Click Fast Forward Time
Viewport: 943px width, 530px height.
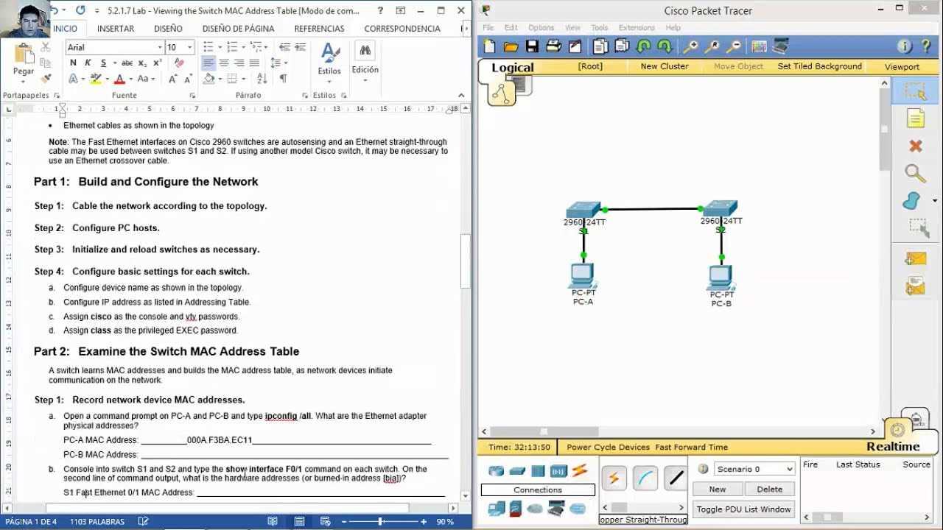(x=691, y=447)
